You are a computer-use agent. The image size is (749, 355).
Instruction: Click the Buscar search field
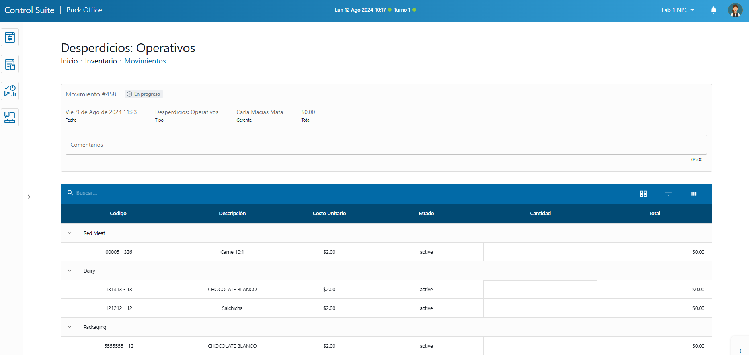point(229,193)
